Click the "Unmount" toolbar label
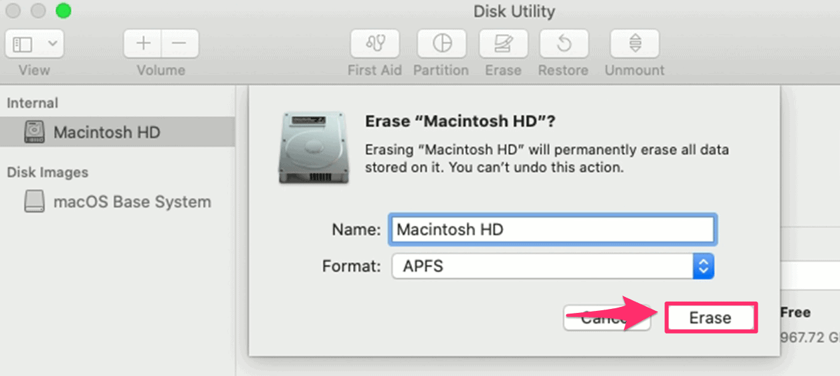This screenshot has height=376, width=840. [635, 70]
